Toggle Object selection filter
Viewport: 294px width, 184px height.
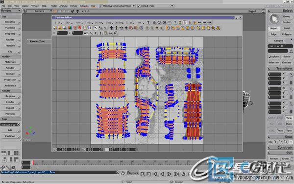[x=274, y=28]
